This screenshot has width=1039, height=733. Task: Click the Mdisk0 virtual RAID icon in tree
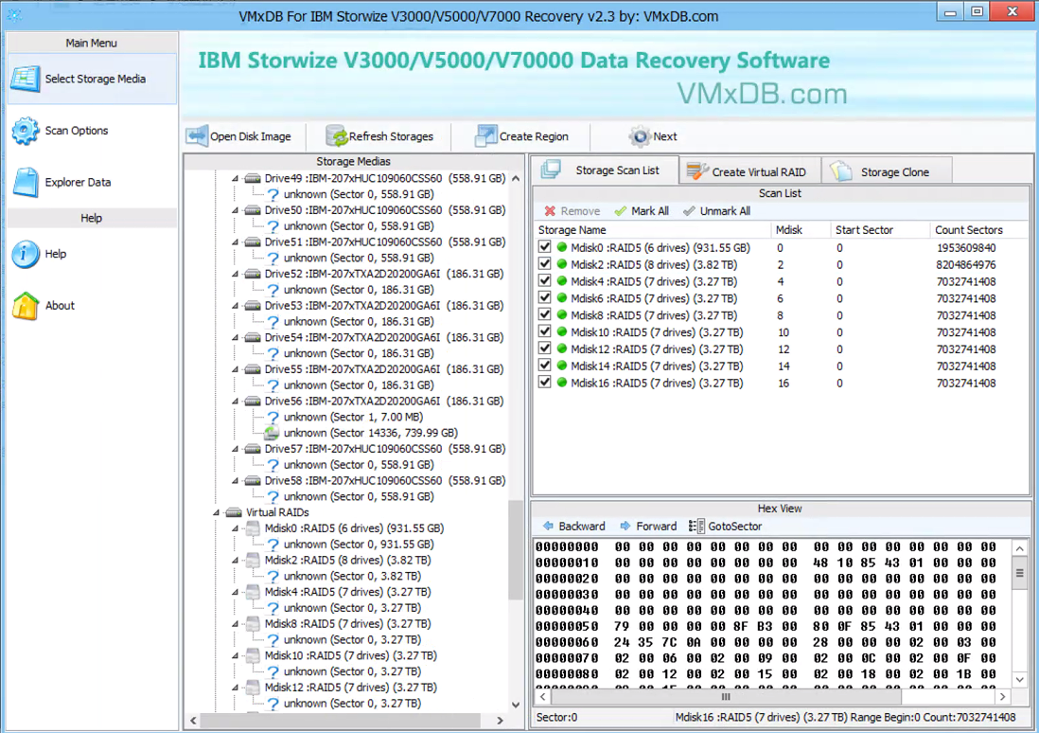click(x=253, y=528)
